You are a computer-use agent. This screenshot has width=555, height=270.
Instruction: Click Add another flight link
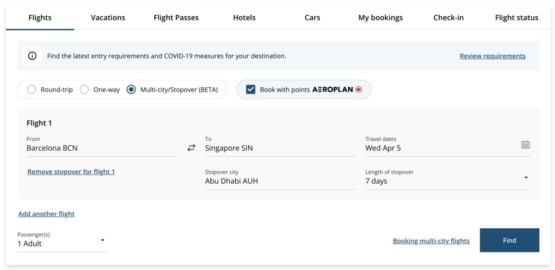coord(47,214)
